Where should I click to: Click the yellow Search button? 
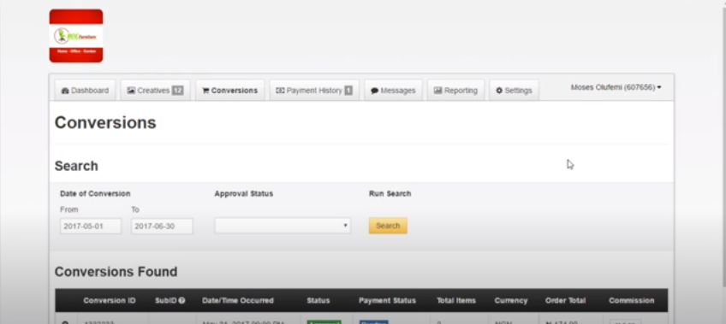(388, 226)
